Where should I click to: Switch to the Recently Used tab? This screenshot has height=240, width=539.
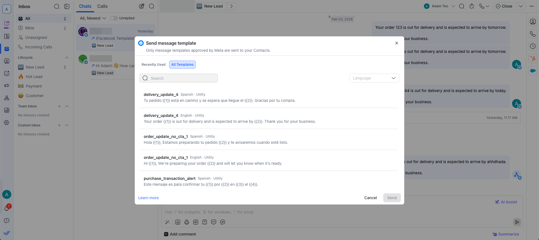(153, 65)
